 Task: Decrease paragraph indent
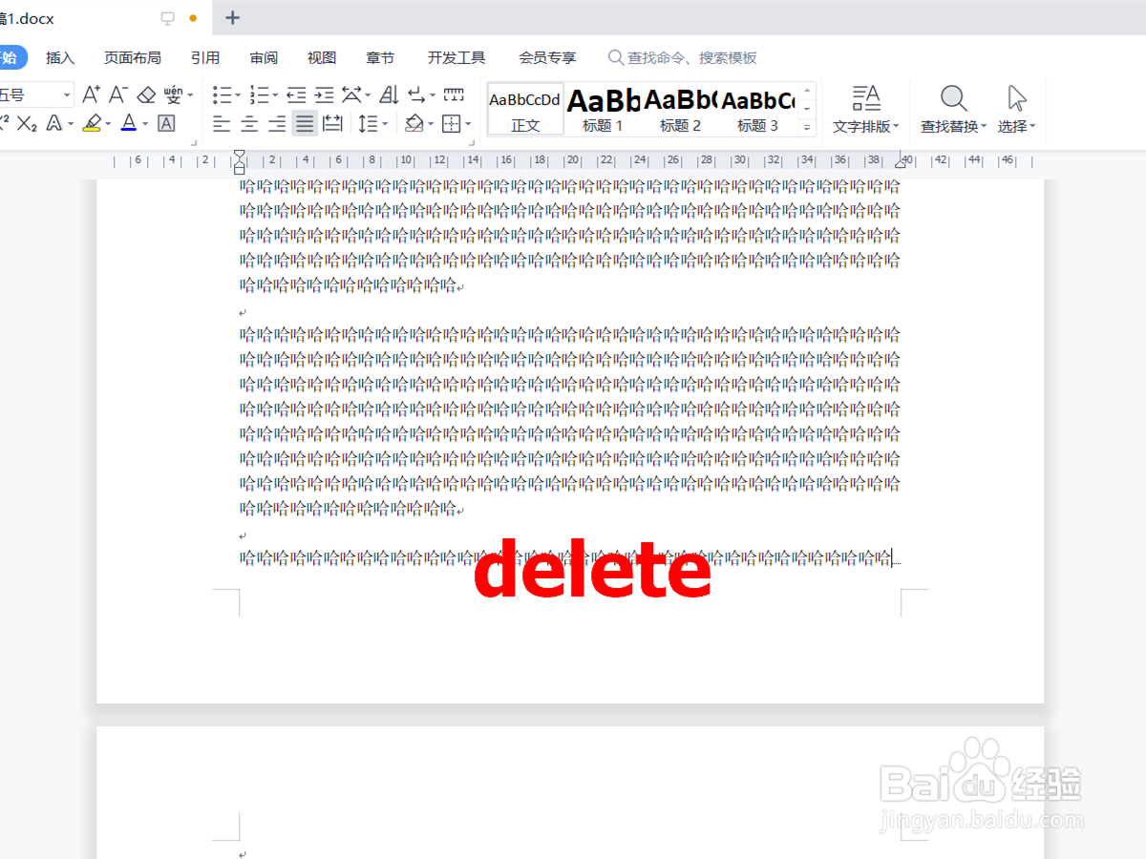297,94
